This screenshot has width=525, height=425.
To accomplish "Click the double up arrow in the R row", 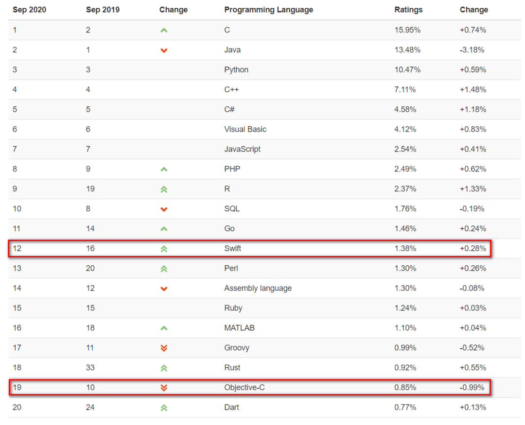I will click(164, 189).
